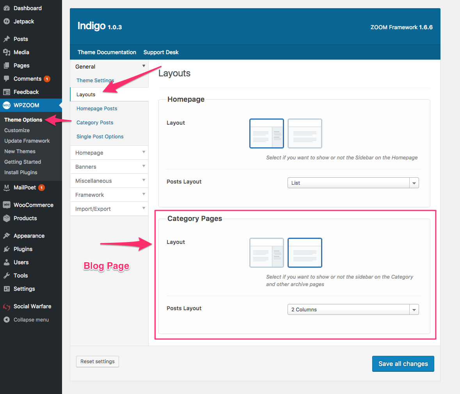Click the Settings sliders icon
460x394 pixels.
click(7, 289)
